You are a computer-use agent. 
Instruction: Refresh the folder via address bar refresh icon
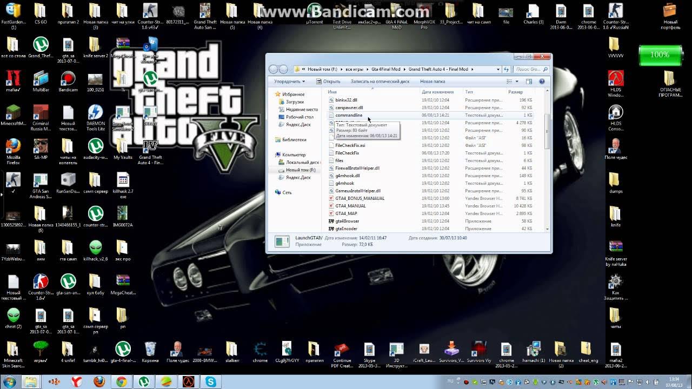[507, 69]
